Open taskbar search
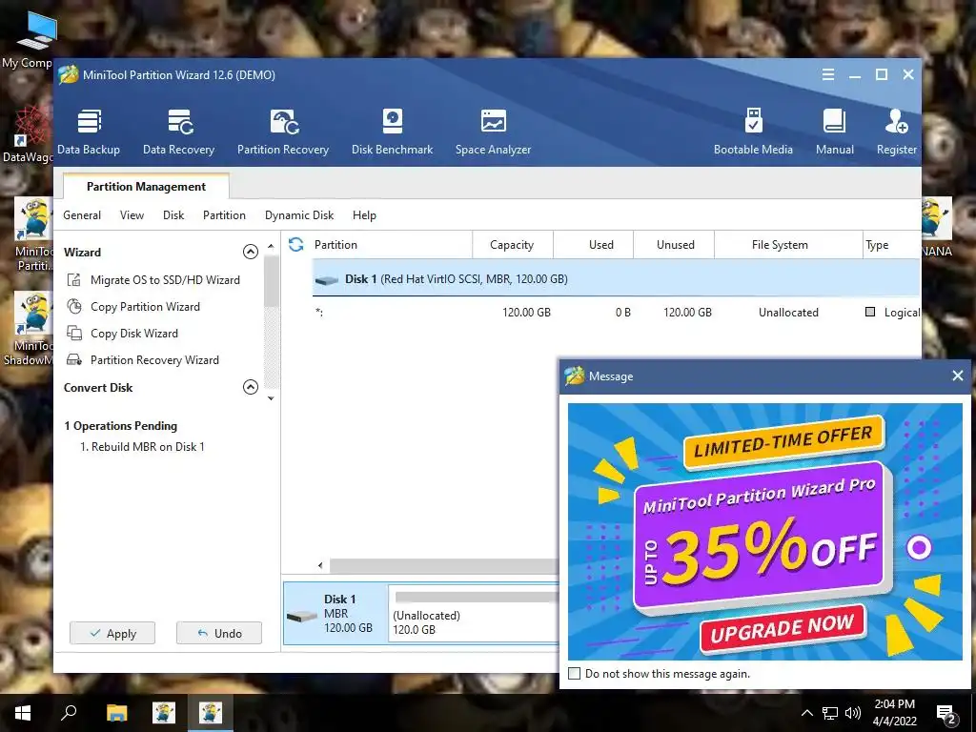The height and width of the screenshot is (732, 976). [x=69, y=713]
